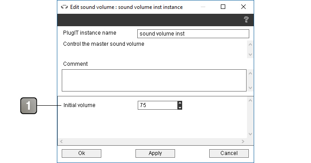Apply the sound volume settings
The height and width of the screenshot is (163, 311).
point(155,153)
